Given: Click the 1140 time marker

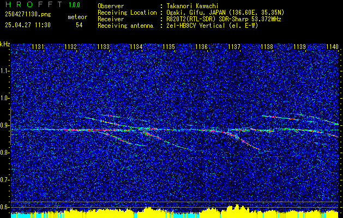Looking at the screenshot, I should [x=332, y=47].
